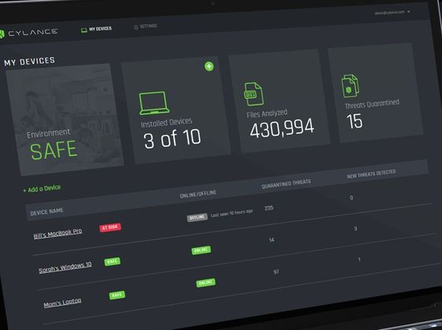Click SAFE badge beside Mom's Laptop

(x=117, y=295)
